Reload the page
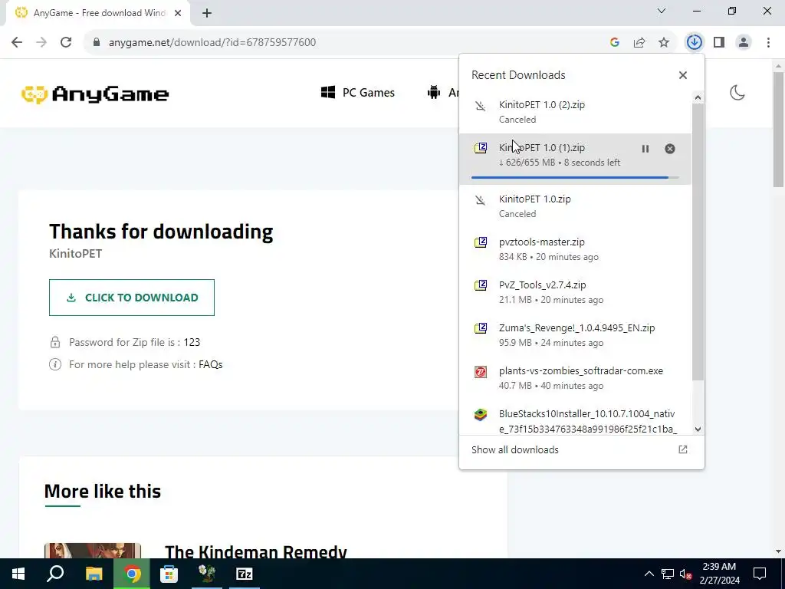Viewport: 785px width, 589px height. click(x=66, y=42)
